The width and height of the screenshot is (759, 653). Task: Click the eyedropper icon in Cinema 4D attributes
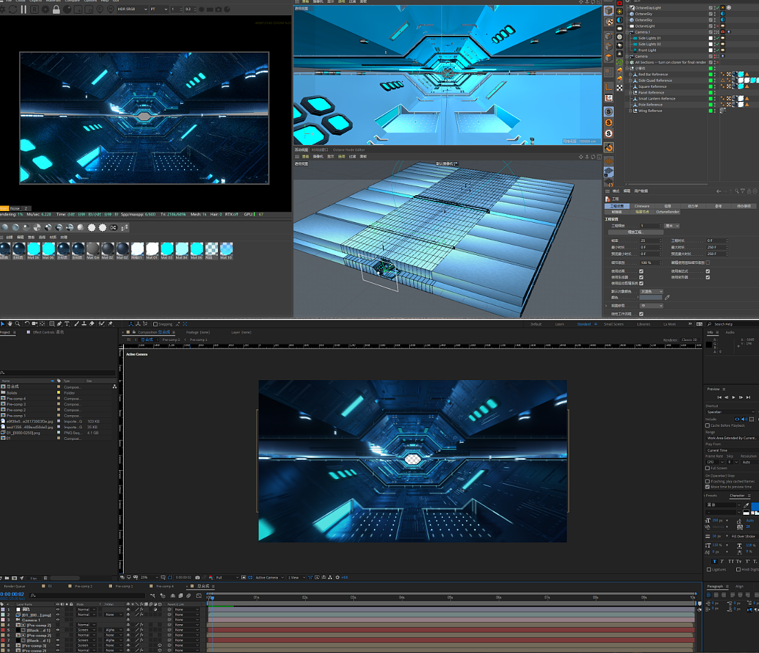(667, 297)
